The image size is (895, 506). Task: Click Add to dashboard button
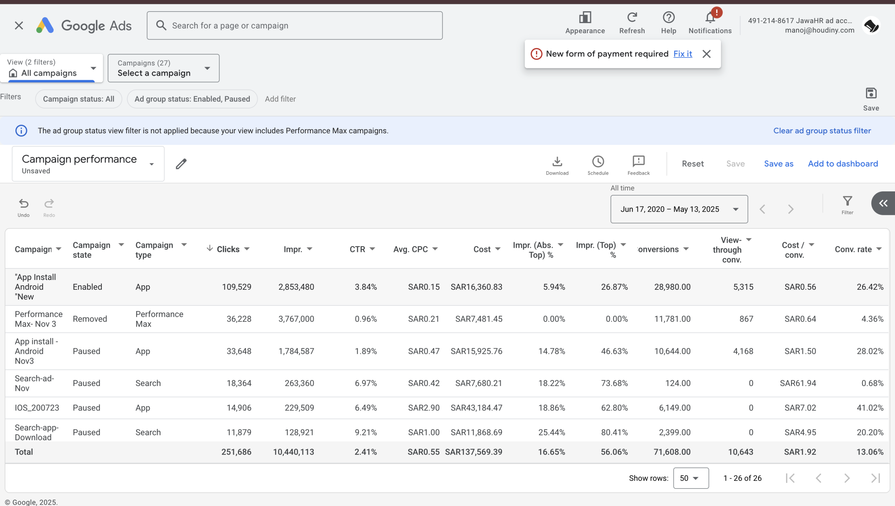point(843,164)
